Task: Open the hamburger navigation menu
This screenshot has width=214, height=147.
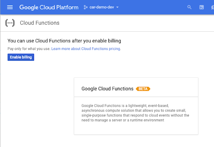Action: [x=10, y=7]
